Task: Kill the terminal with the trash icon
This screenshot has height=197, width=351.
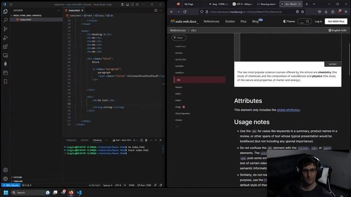Action: click(146, 140)
